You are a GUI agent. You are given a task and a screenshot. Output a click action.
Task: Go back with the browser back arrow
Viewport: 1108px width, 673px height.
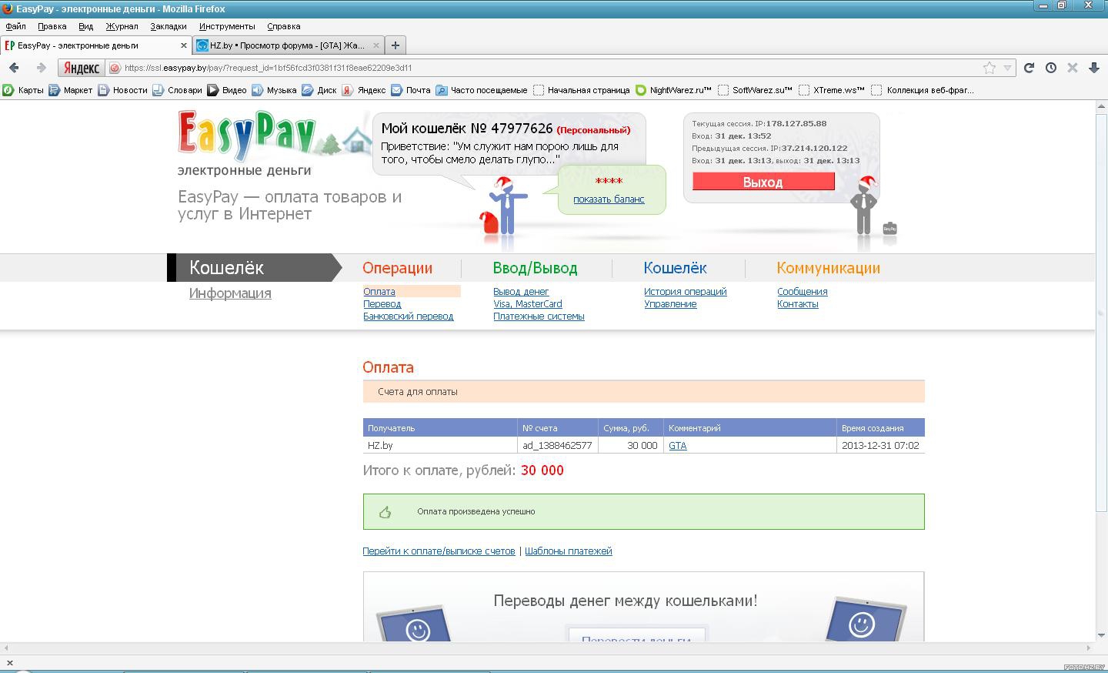[14, 68]
